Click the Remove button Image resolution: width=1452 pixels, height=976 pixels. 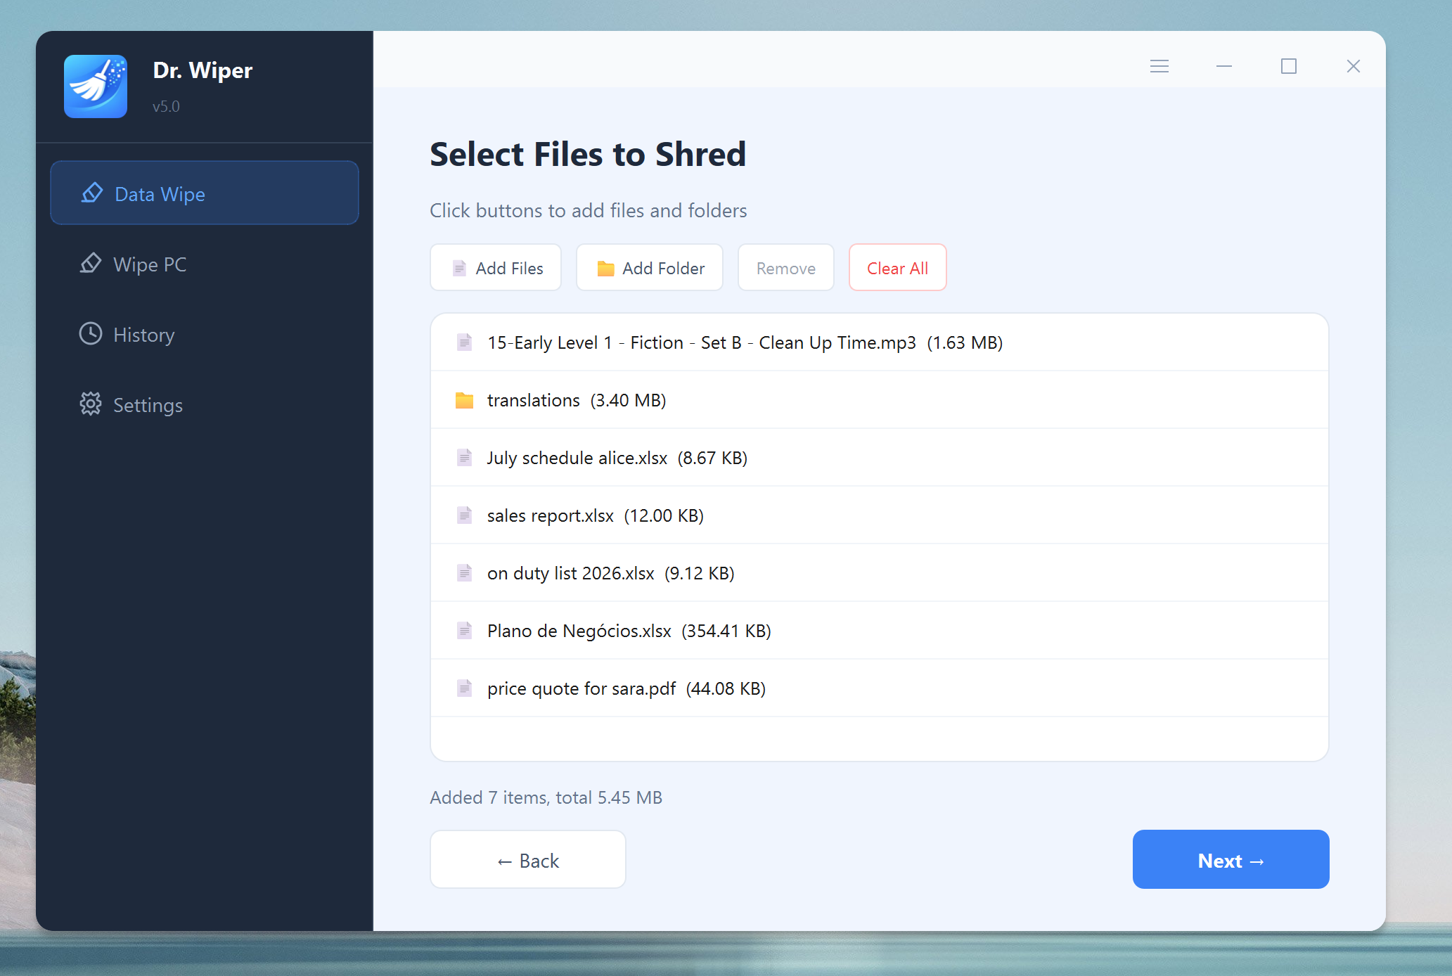coord(786,268)
